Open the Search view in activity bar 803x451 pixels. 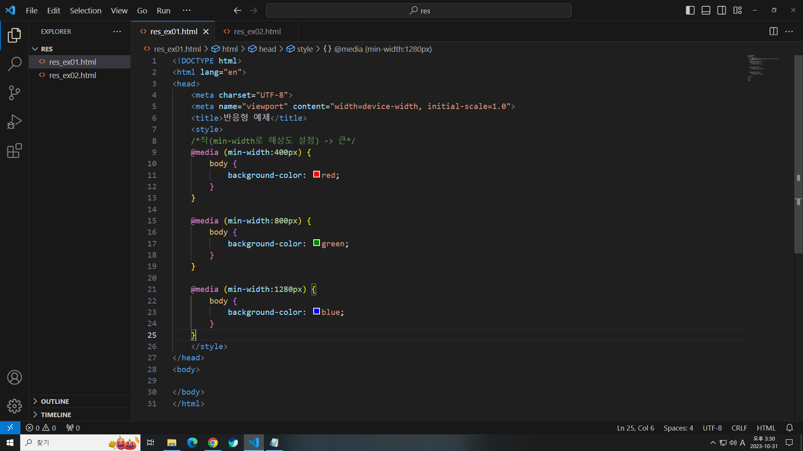[14, 64]
